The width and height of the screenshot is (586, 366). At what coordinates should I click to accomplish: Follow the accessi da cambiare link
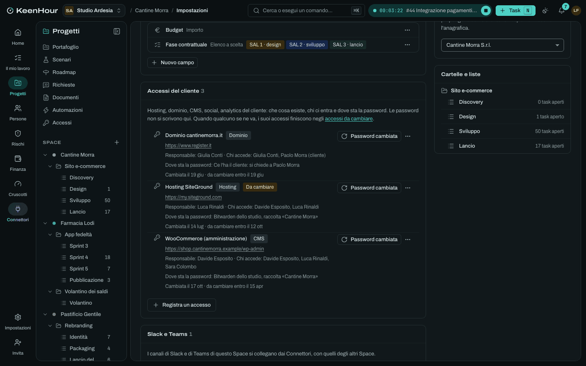[349, 119]
